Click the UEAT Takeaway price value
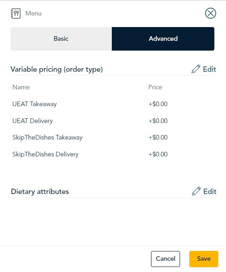This screenshot has width=226, height=272. (x=158, y=104)
